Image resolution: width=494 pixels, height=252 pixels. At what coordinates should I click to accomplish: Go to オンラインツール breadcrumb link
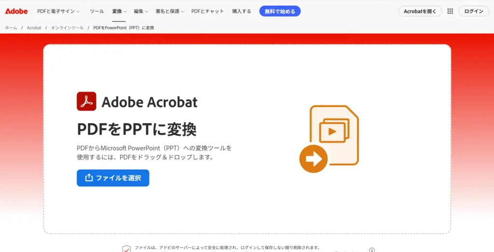[68, 27]
